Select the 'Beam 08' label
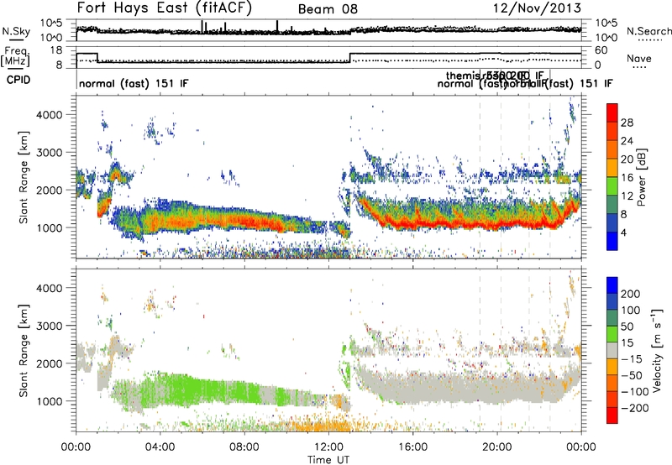 coord(328,9)
